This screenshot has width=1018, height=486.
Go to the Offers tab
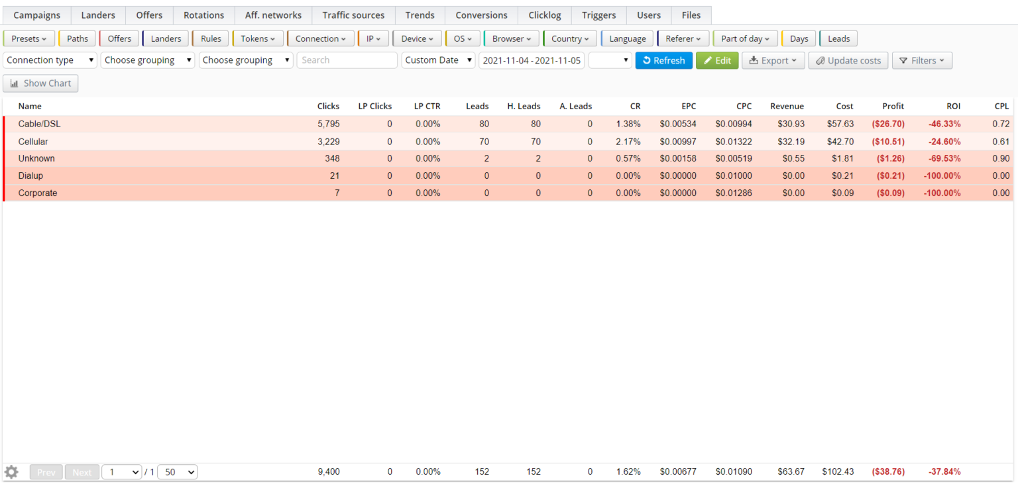point(149,15)
